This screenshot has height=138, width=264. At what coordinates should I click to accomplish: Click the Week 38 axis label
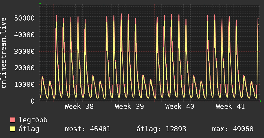point(79,107)
